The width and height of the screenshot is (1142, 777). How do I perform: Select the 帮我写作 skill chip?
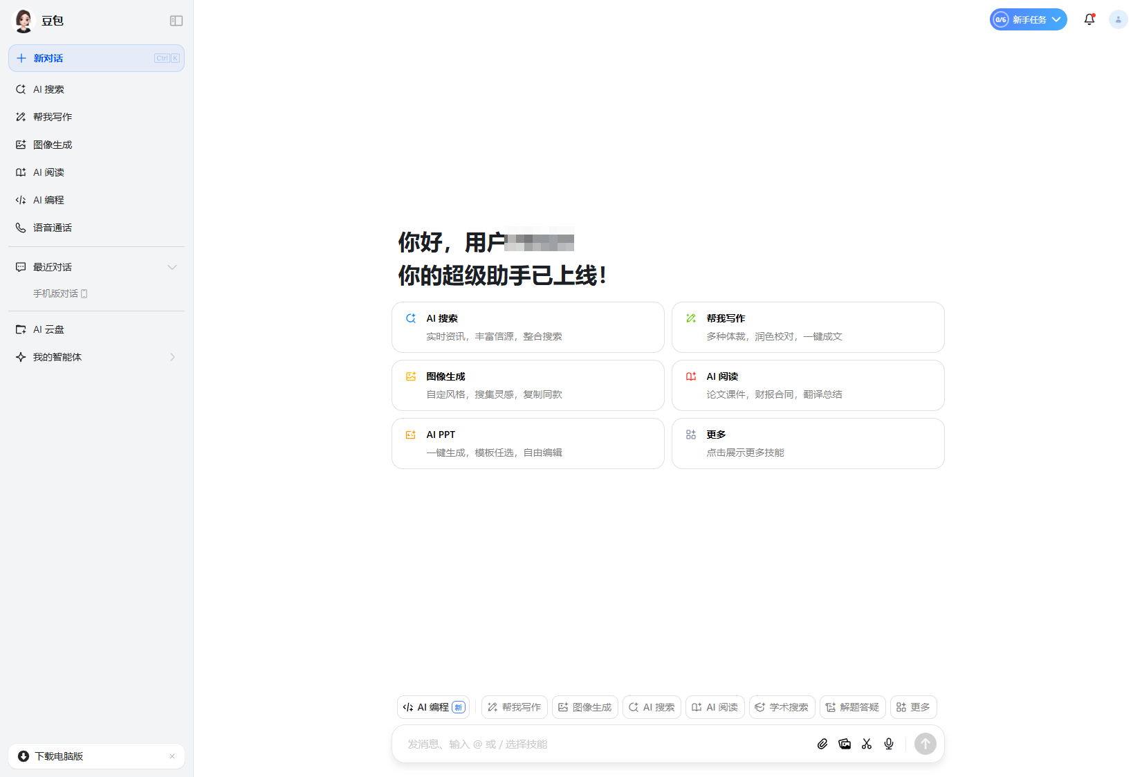point(515,707)
